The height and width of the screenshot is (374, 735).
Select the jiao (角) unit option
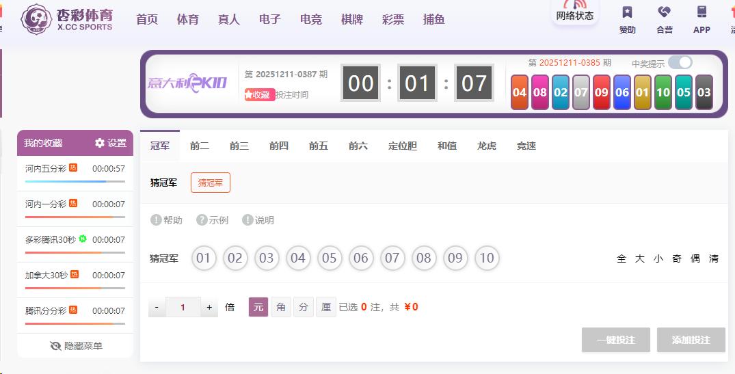(281, 307)
